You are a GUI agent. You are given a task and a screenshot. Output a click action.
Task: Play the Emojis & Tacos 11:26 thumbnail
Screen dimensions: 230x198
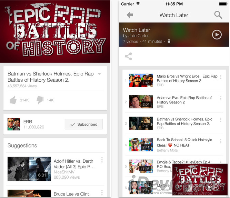tap(141, 166)
